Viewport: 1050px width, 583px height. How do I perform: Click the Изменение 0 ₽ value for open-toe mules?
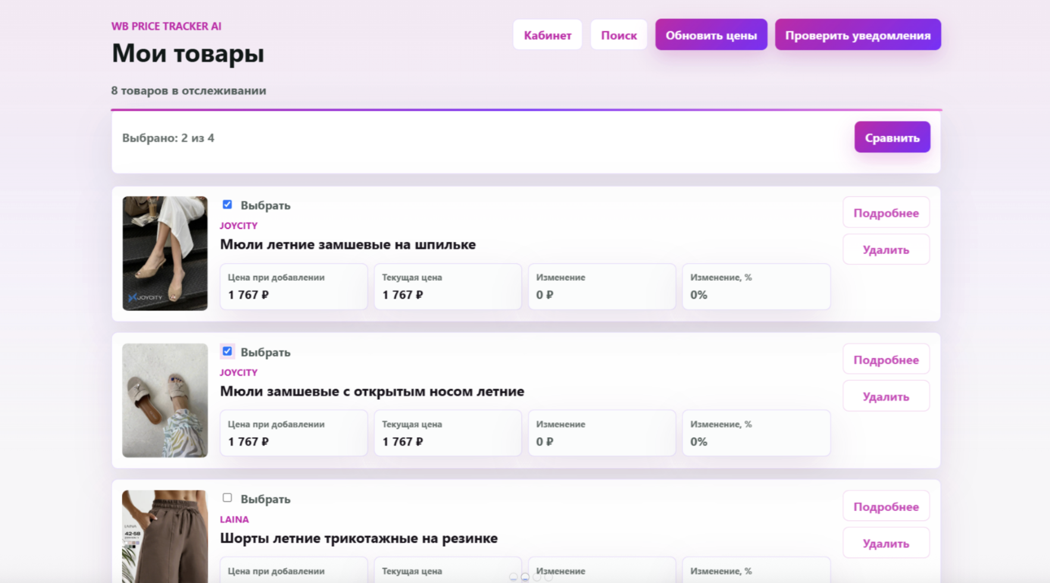(x=545, y=441)
